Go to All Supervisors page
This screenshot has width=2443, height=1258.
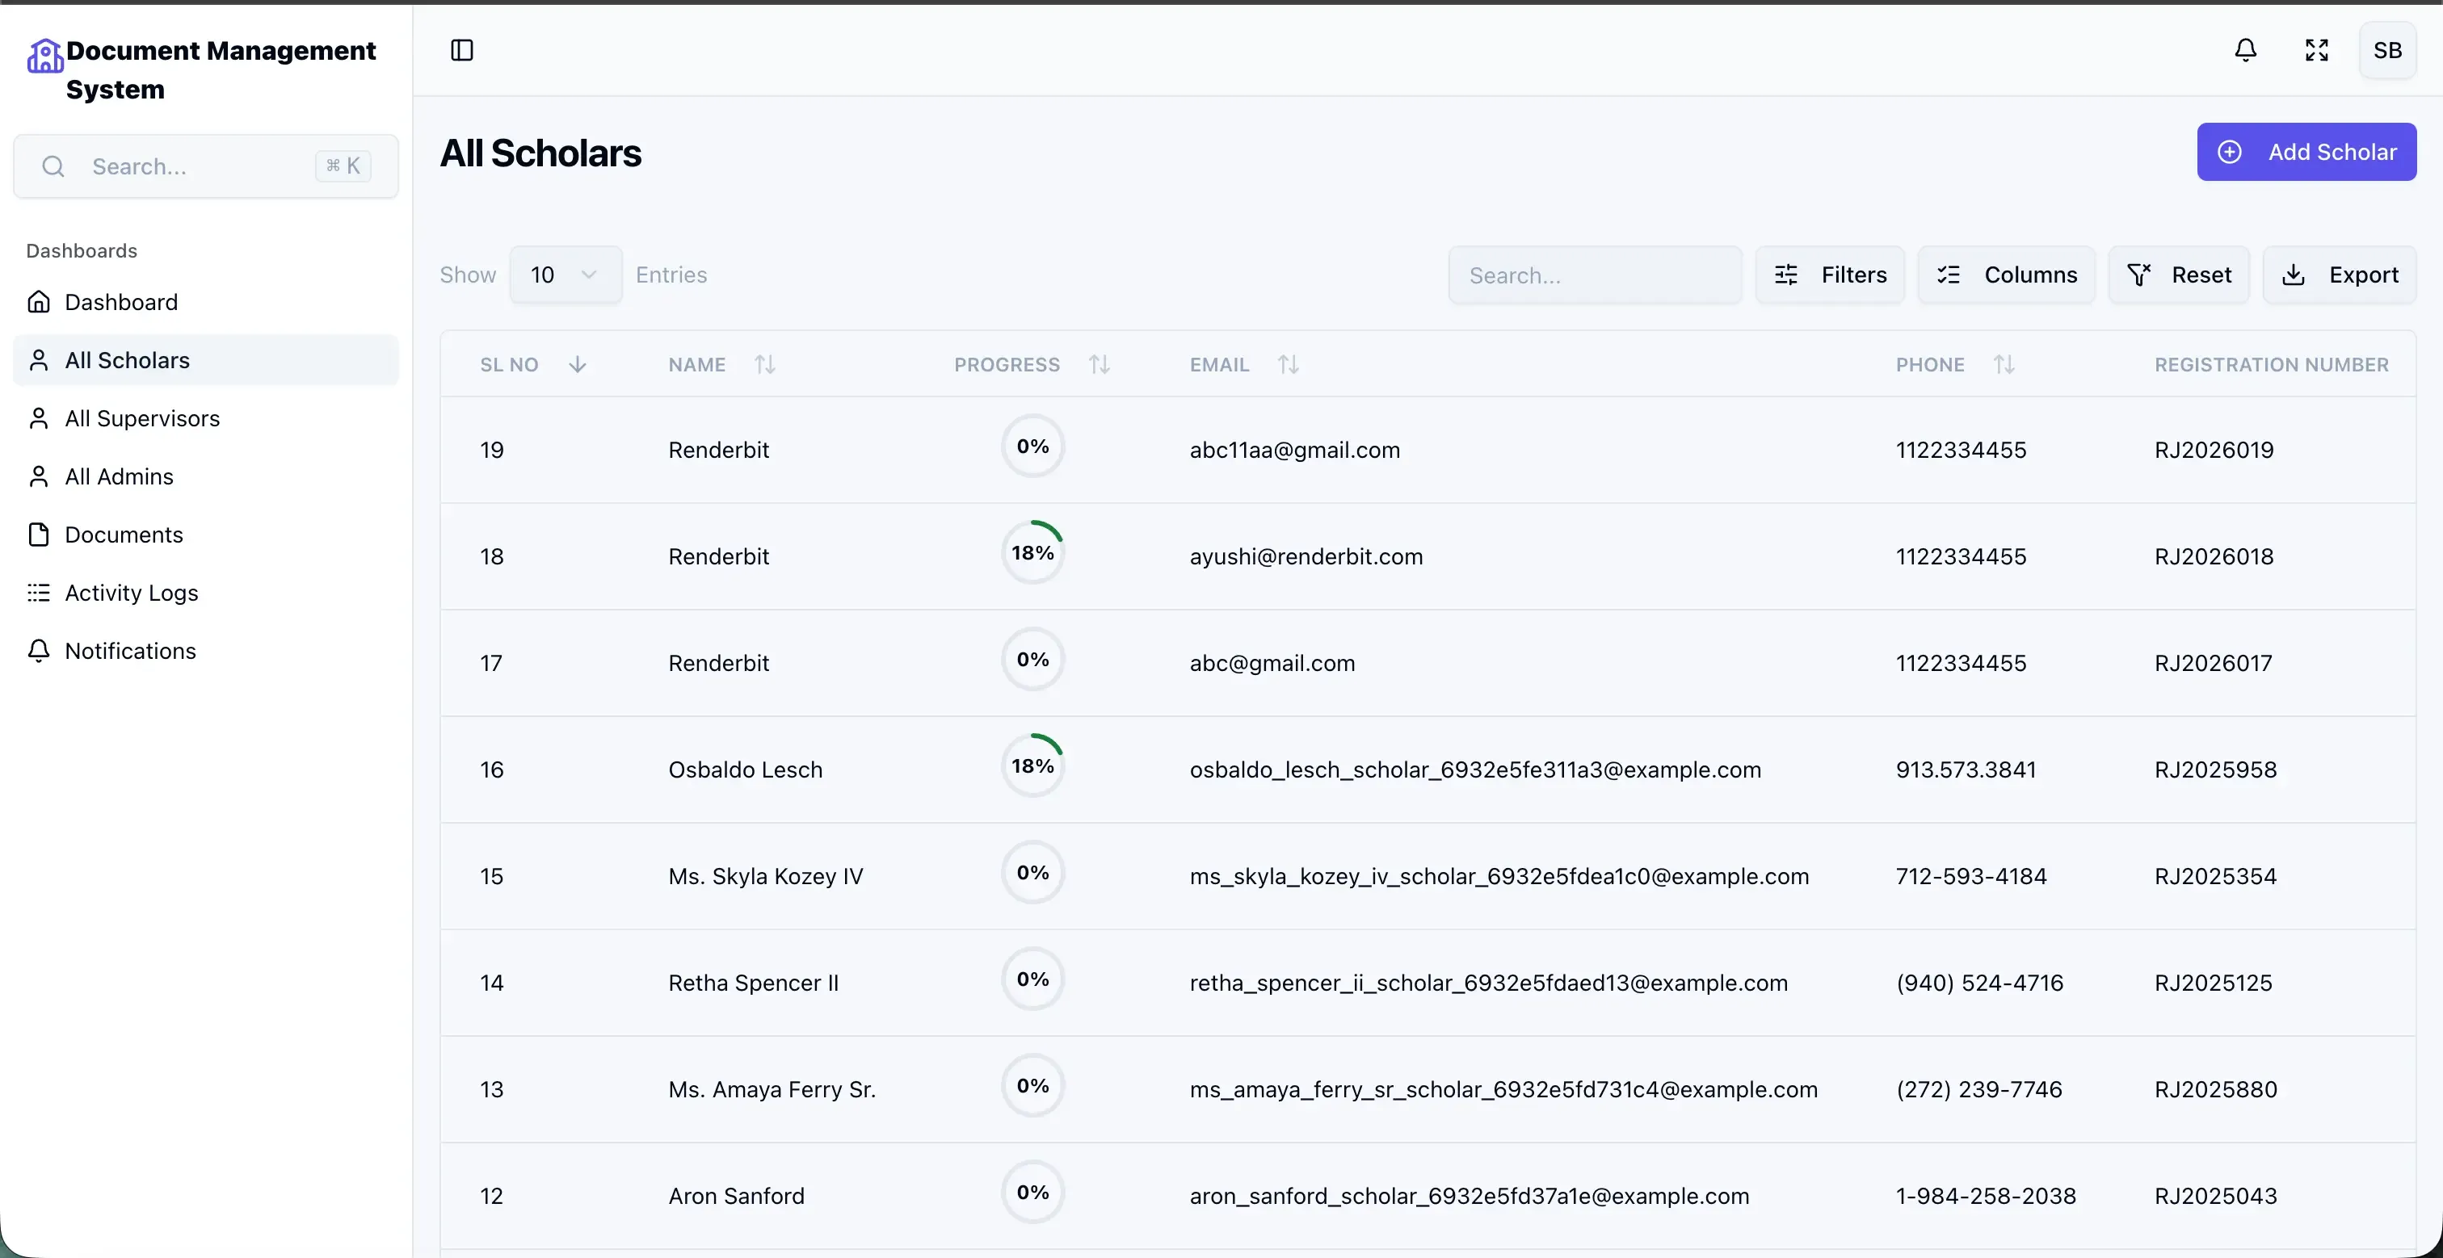pos(142,418)
